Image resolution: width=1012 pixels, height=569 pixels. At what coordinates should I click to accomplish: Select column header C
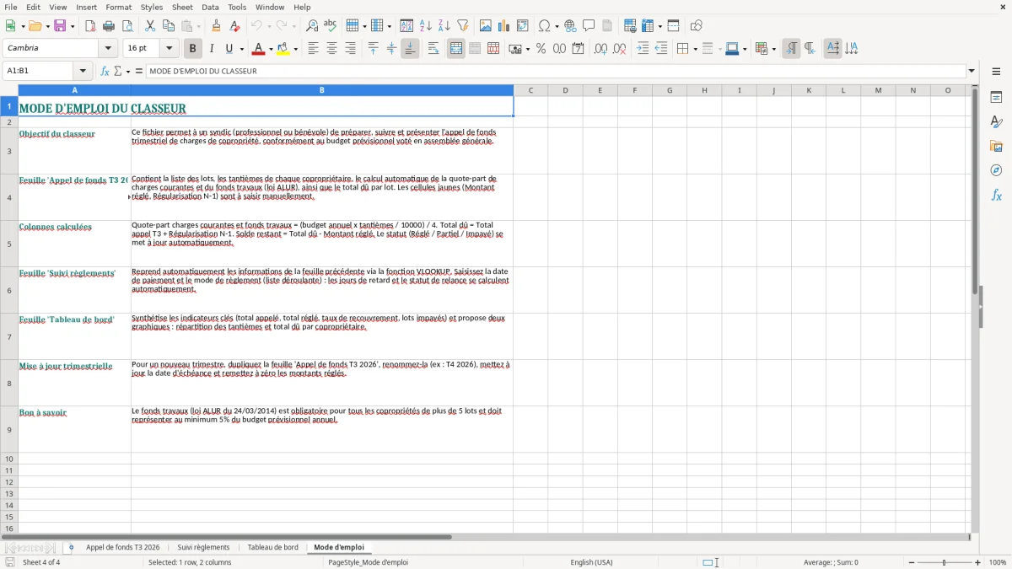[x=530, y=90]
